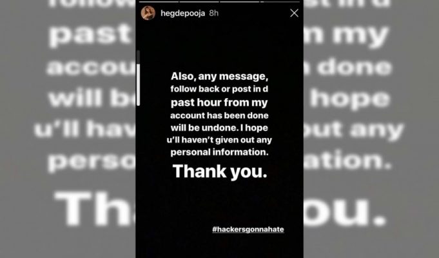Jump to the second story progress segment
Screen dimensions: 439x258
click(199, 2)
